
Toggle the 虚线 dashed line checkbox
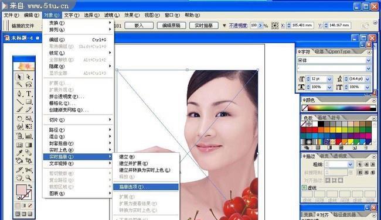coord(304,187)
